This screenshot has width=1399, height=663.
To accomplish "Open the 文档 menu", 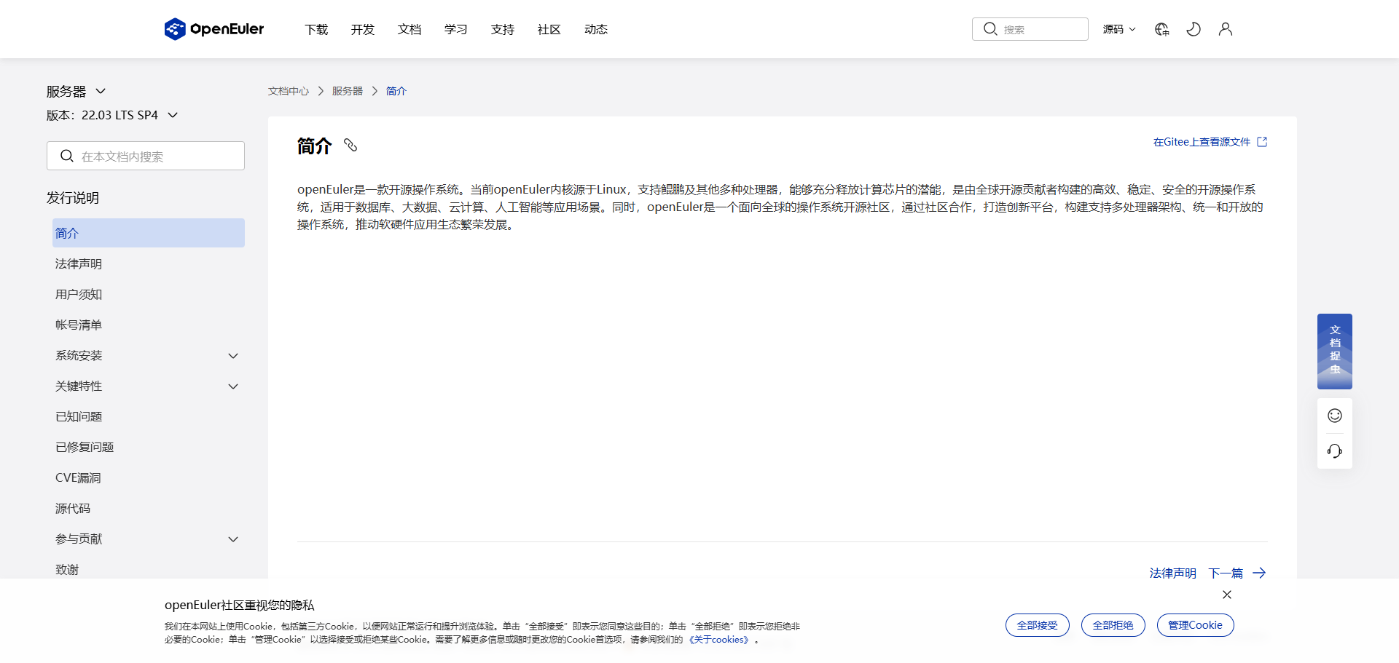I will tap(409, 29).
